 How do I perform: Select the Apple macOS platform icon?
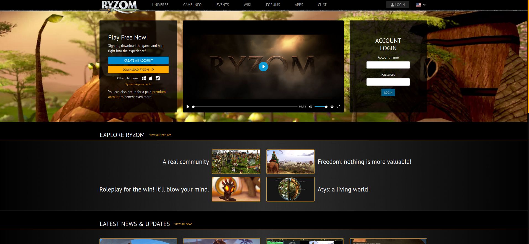click(151, 78)
